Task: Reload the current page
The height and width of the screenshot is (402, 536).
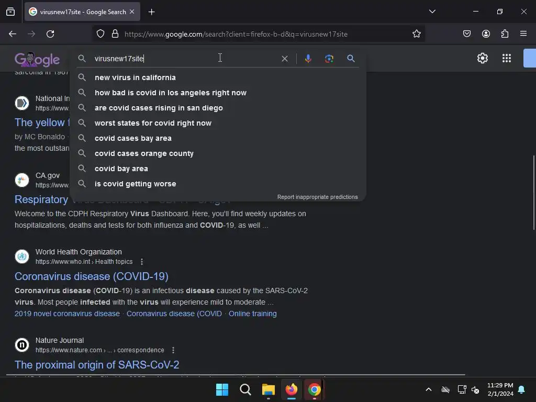Action: pos(50,34)
